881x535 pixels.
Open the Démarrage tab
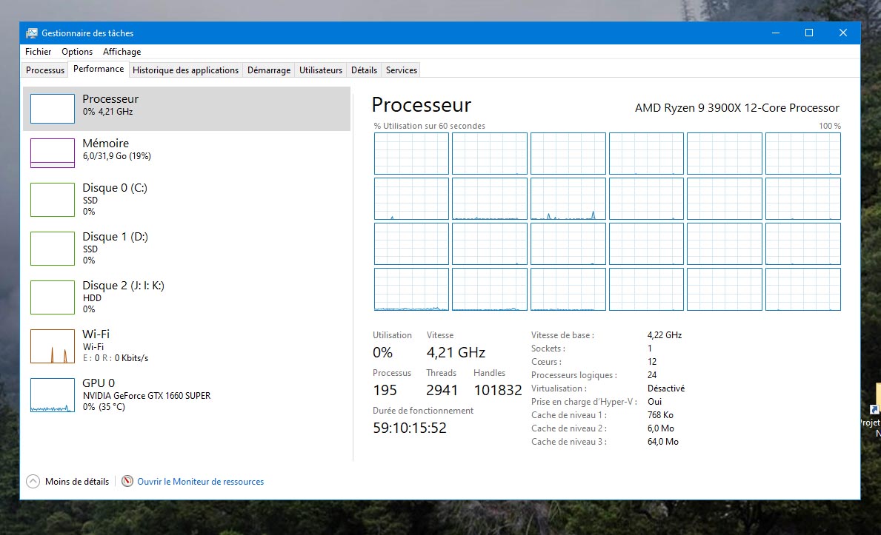(268, 70)
